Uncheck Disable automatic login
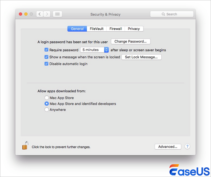211x177 pixels. pyautogui.click(x=46, y=64)
